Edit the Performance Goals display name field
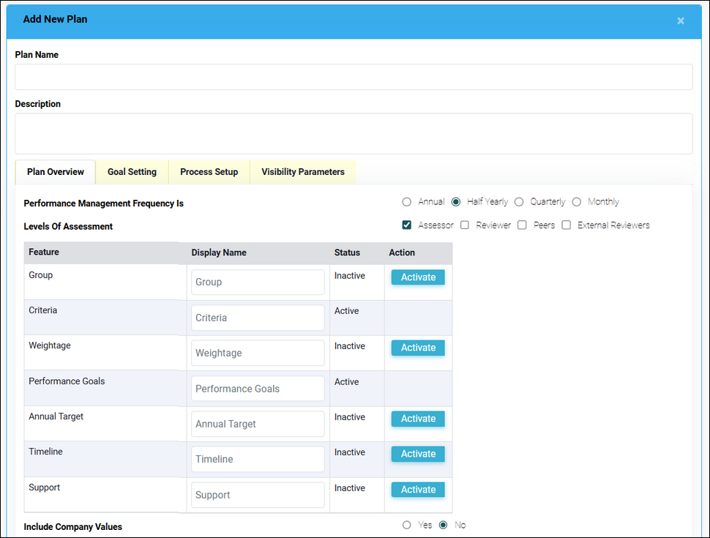This screenshot has height=538, width=710. tap(258, 389)
